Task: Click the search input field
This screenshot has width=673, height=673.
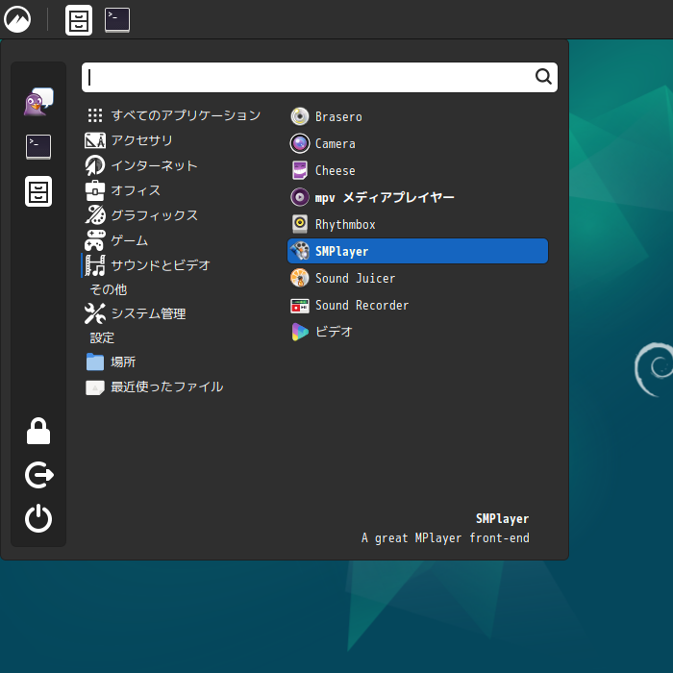Action: pos(308,77)
